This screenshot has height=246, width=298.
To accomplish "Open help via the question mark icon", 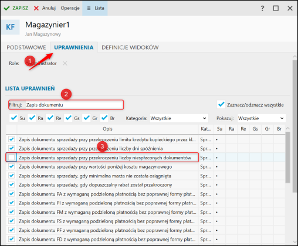I will tap(262, 8).
